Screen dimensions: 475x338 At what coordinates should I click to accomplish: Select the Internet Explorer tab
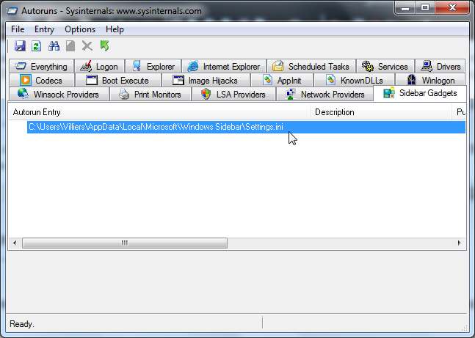tap(224, 66)
